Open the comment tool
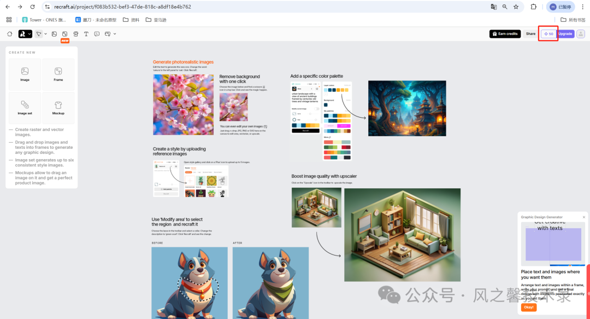 97,34
